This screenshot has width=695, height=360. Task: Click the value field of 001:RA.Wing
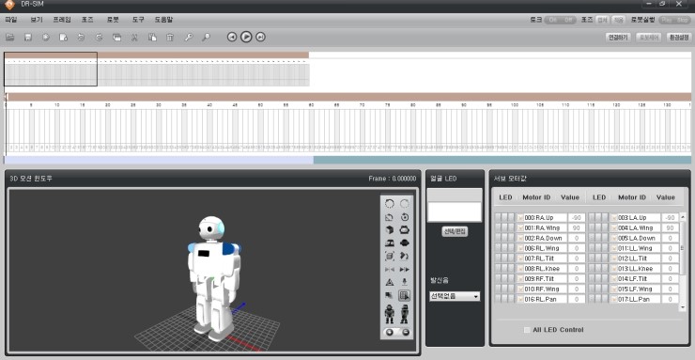pyautogui.click(x=577, y=227)
